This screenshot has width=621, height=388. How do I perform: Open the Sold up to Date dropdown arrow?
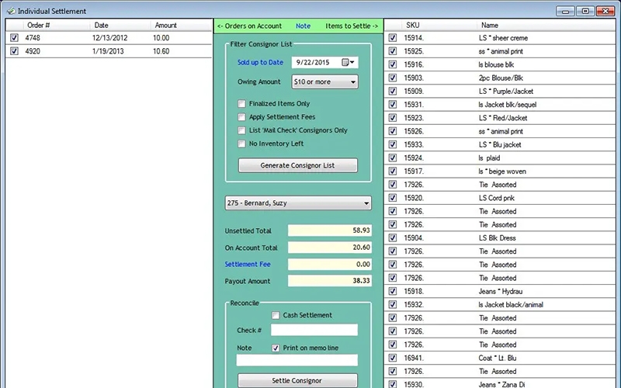[x=354, y=62]
